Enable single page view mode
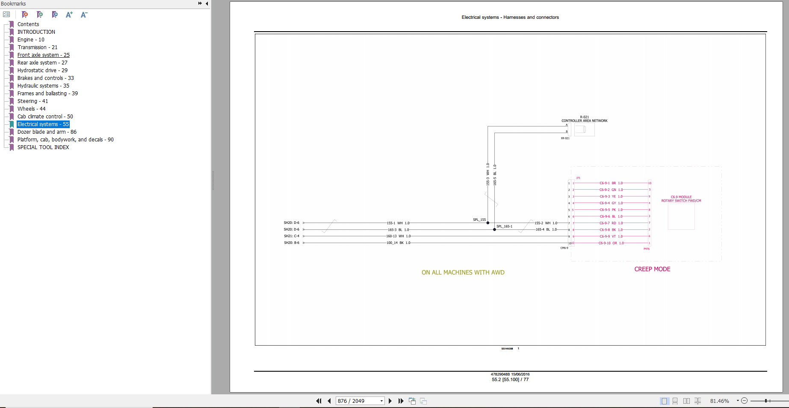The image size is (789, 408). pyautogui.click(x=664, y=401)
